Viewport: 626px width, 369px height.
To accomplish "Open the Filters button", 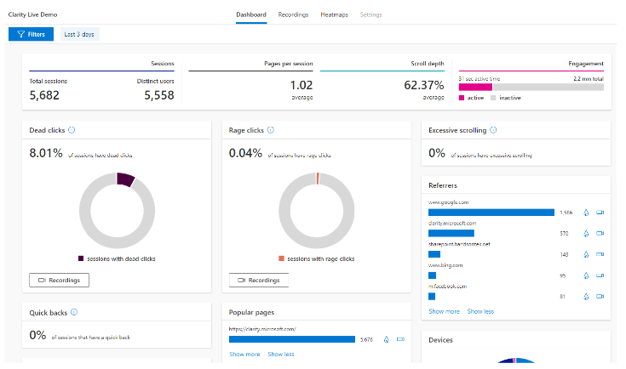I will [32, 34].
